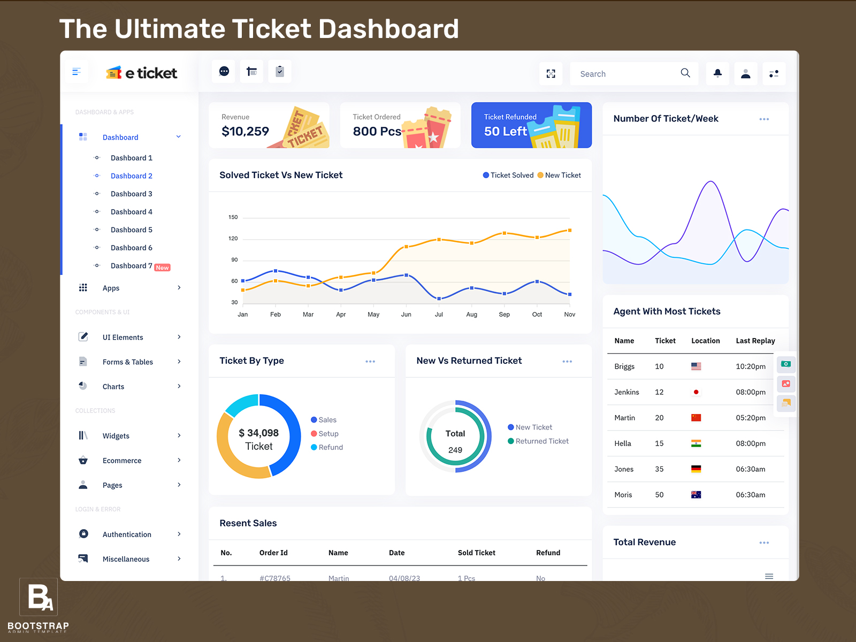This screenshot has width=856, height=642.
Task: Click the Widgets icon in sidebar
Action: (x=83, y=435)
